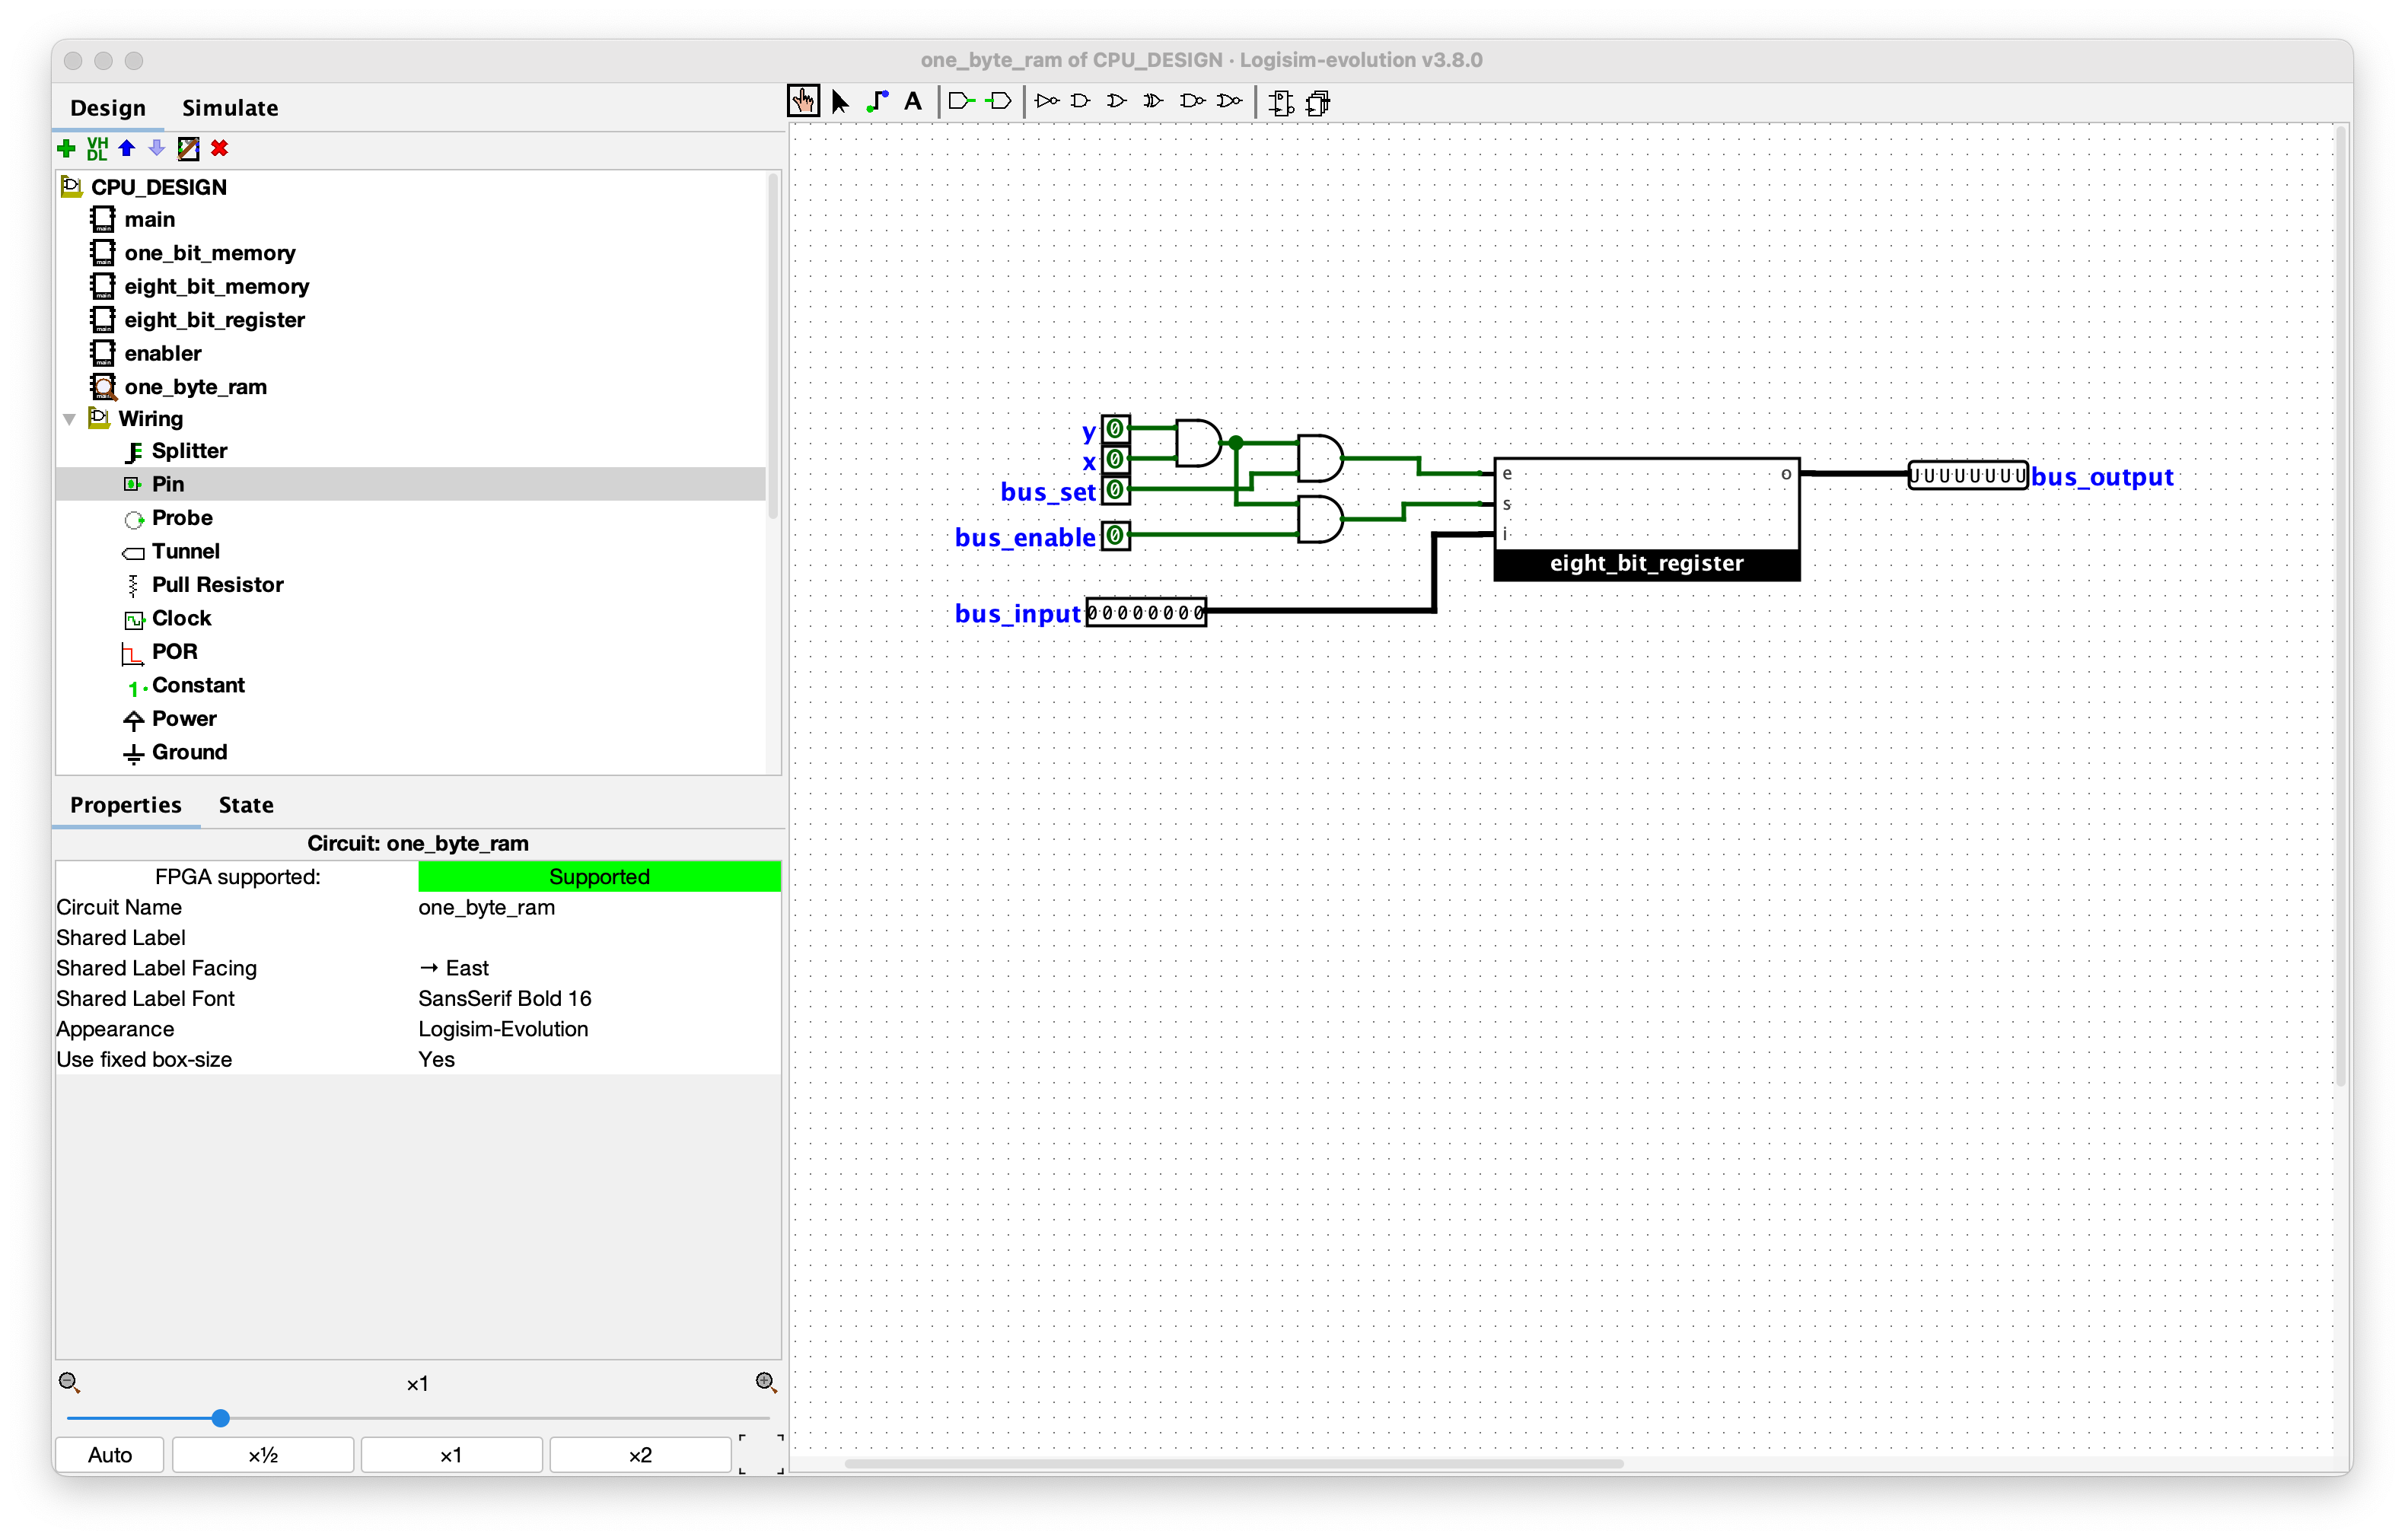Move circuit down with faded arrow

click(x=157, y=148)
